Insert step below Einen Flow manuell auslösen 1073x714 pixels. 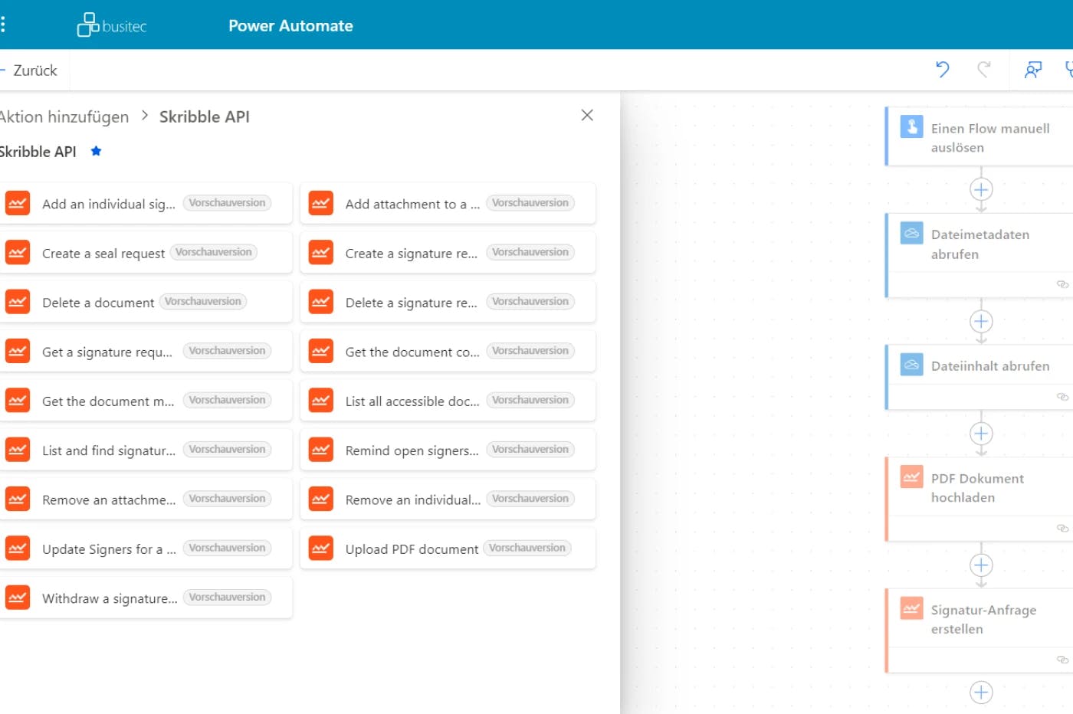pyautogui.click(x=981, y=189)
